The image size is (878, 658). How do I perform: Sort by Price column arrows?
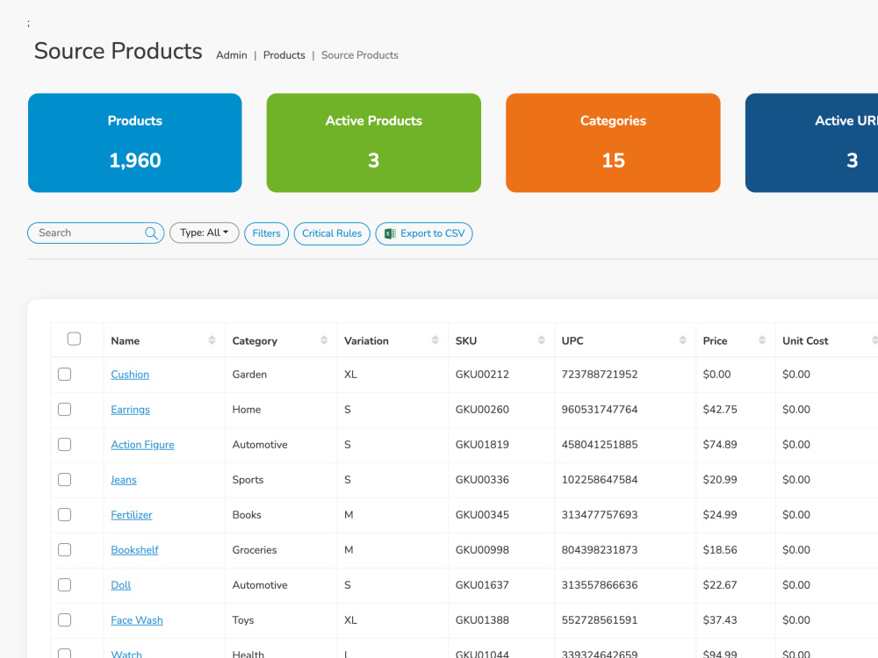pyautogui.click(x=762, y=340)
